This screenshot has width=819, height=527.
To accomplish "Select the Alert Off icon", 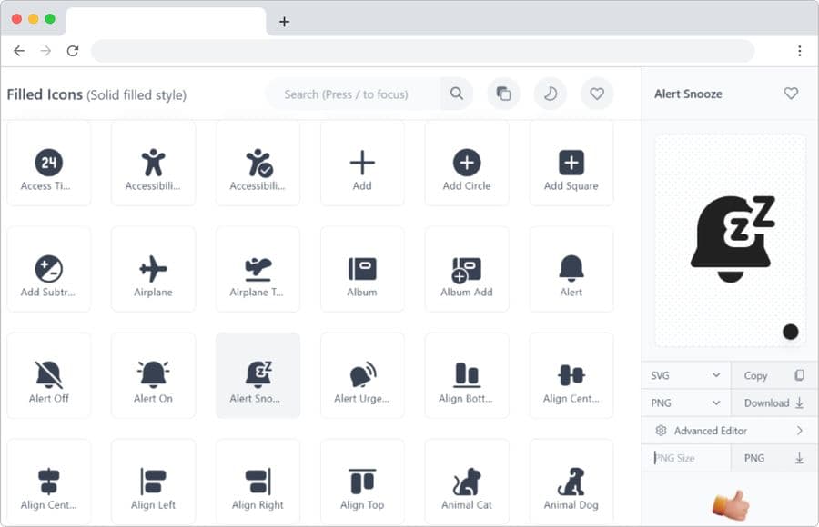I will [49, 375].
